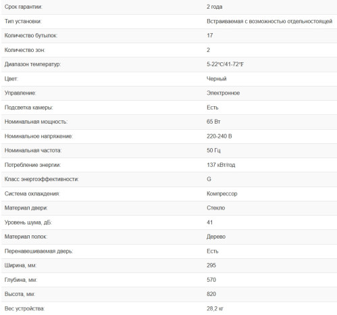Select shelf material value 'Дерево'
337x315 pixels.
(216, 237)
